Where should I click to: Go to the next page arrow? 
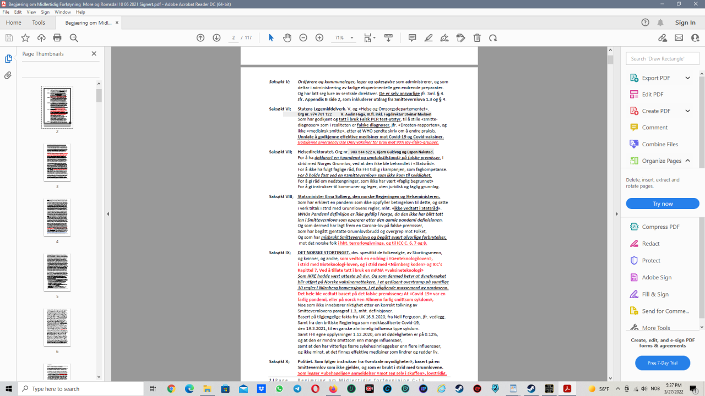coord(216,38)
